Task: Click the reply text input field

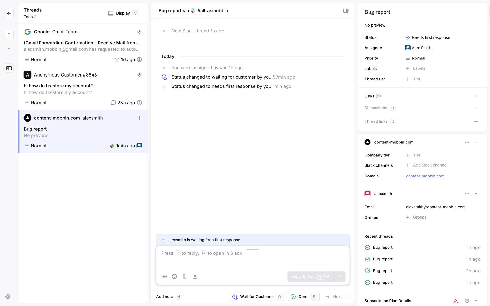Action: click(252, 258)
